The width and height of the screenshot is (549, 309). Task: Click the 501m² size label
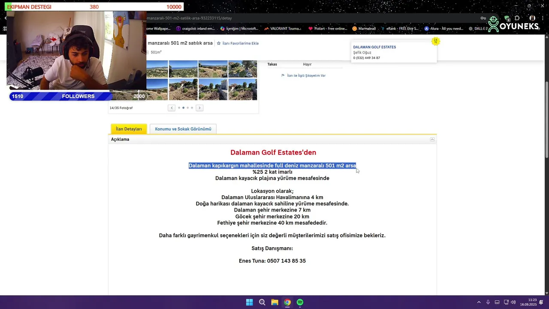(x=156, y=52)
